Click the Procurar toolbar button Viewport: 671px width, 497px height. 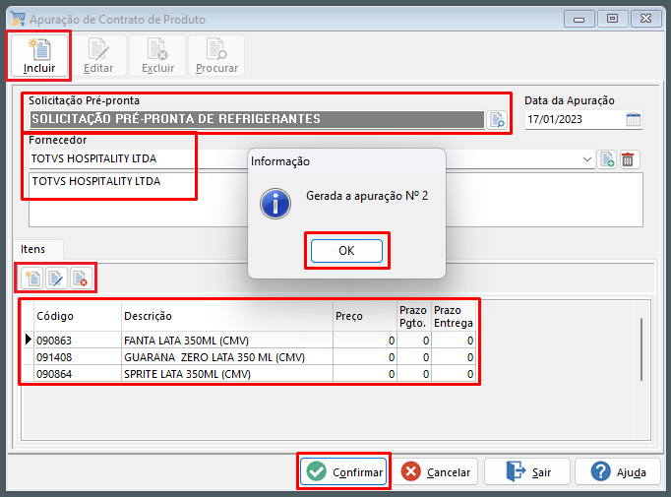[216, 56]
